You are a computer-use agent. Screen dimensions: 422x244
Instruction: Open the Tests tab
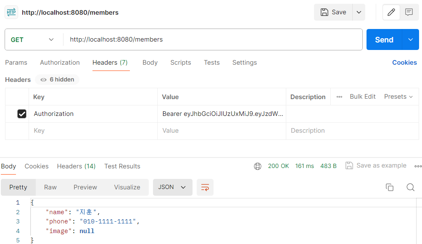click(x=212, y=63)
